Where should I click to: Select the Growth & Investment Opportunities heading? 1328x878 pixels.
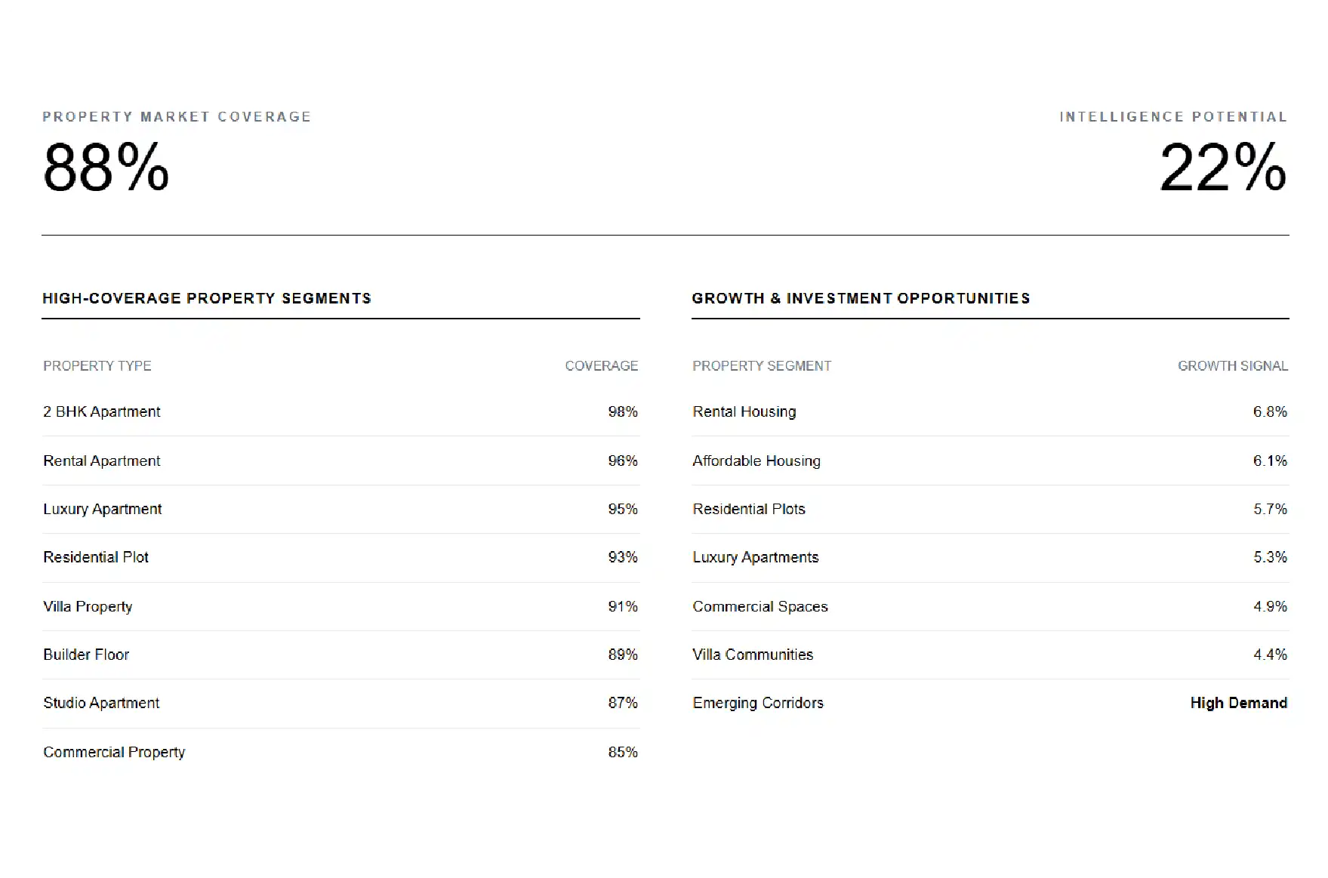point(861,298)
